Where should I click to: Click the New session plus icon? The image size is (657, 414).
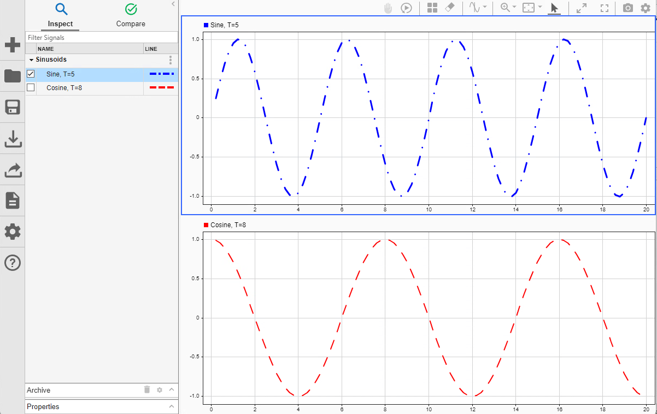click(13, 45)
